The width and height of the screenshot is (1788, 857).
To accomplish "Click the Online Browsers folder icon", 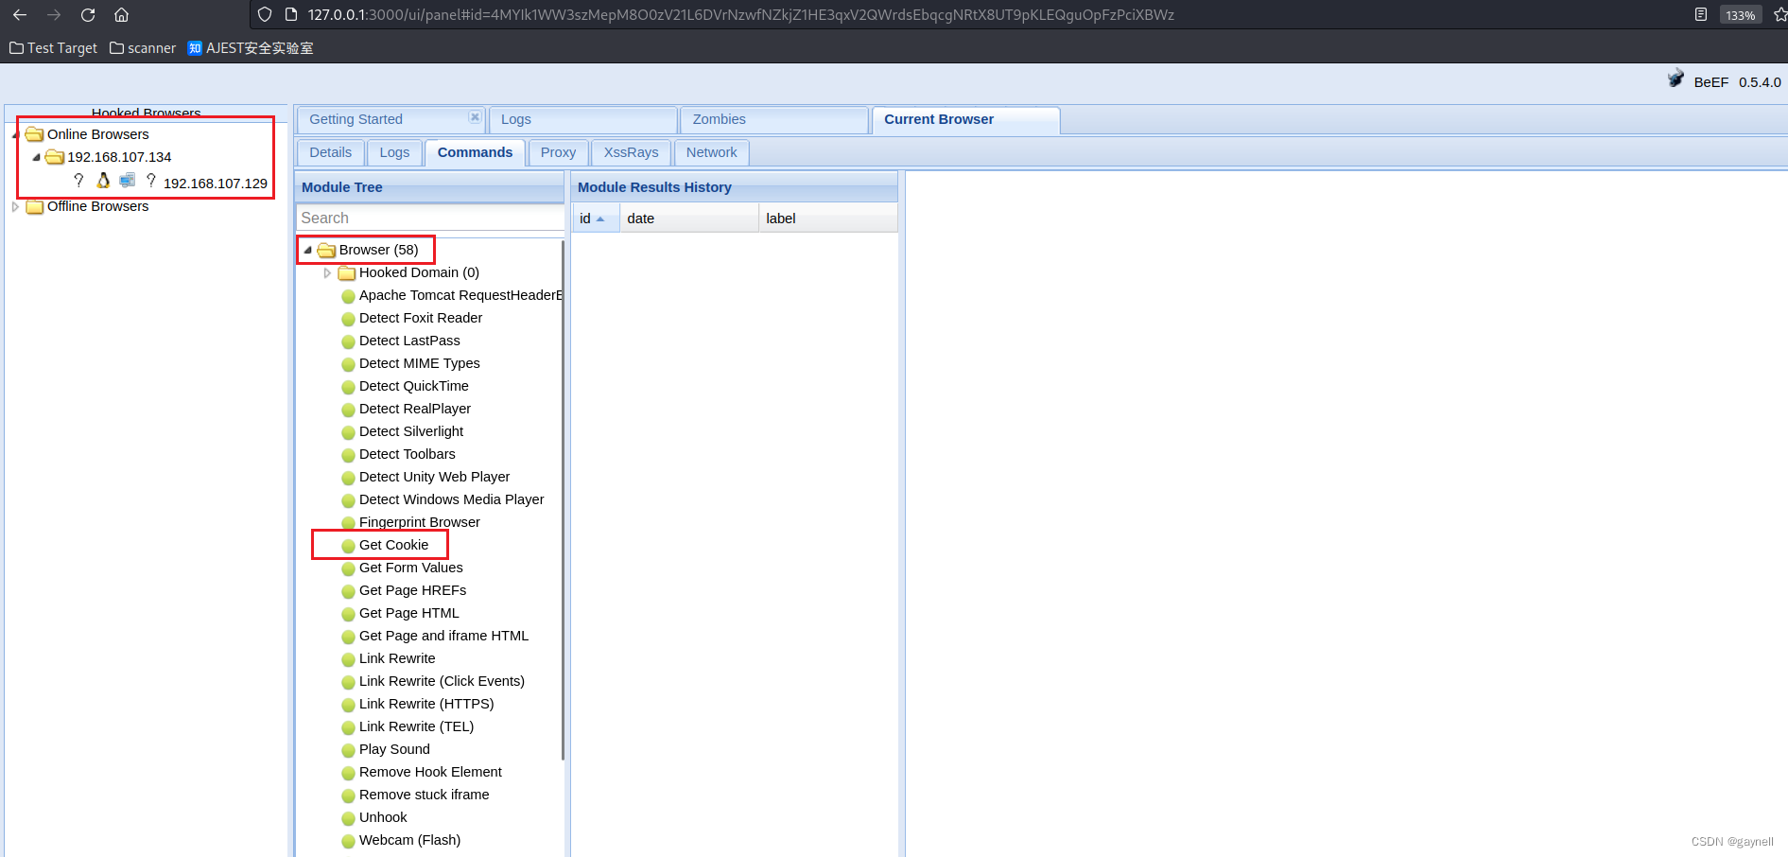I will [x=35, y=134].
